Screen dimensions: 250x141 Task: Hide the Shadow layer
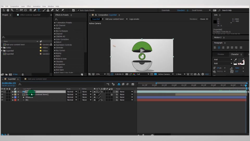click(x=2, y=97)
